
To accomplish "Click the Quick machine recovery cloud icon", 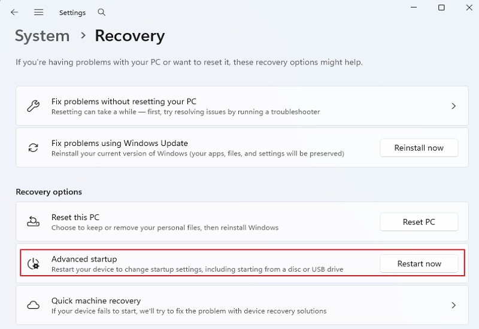I will [x=34, y=305].
